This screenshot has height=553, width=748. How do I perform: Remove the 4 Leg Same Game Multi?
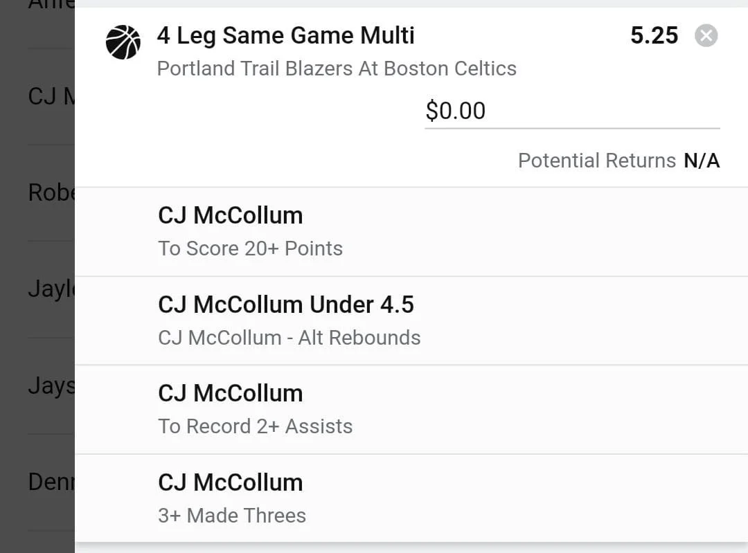(706, 35)
